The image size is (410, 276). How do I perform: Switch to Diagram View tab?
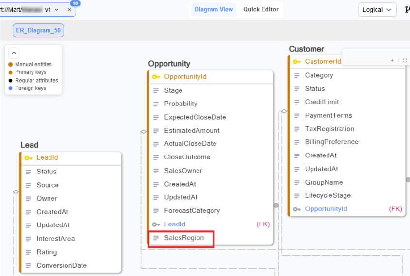click(x=213, y=9)
